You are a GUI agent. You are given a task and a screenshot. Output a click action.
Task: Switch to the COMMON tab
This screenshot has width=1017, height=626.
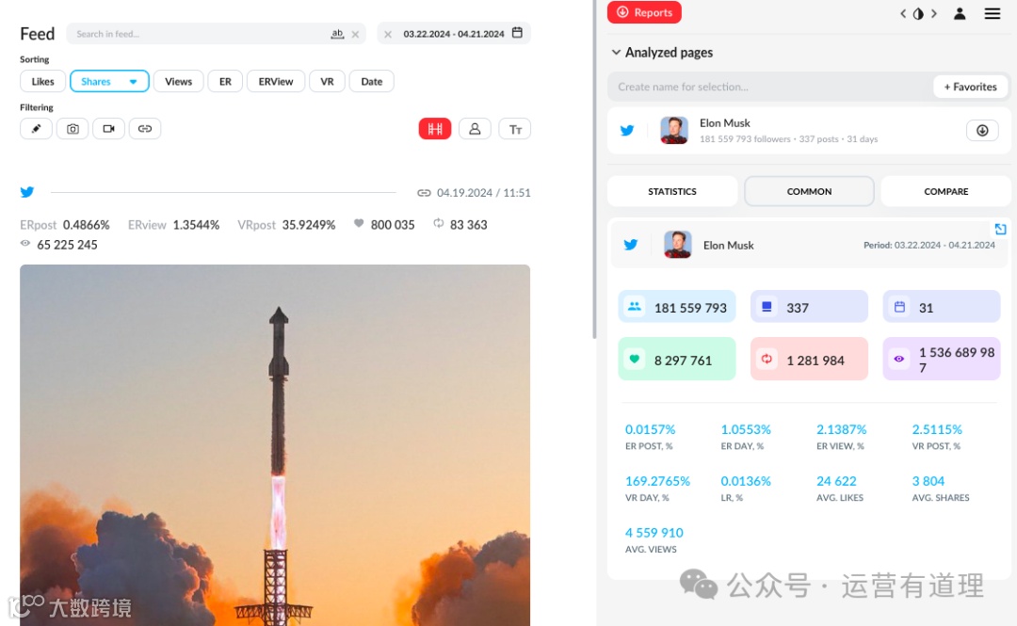[810, 191]
